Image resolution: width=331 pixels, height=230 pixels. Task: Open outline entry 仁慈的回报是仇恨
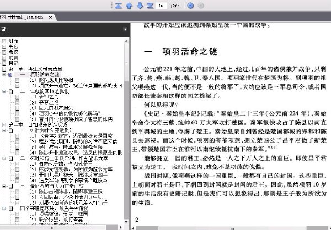pos(45,91)
